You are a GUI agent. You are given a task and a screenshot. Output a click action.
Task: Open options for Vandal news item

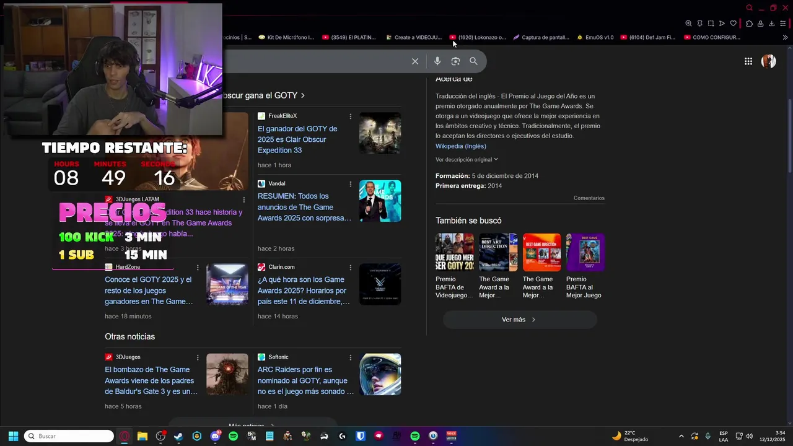click(351, 184)
